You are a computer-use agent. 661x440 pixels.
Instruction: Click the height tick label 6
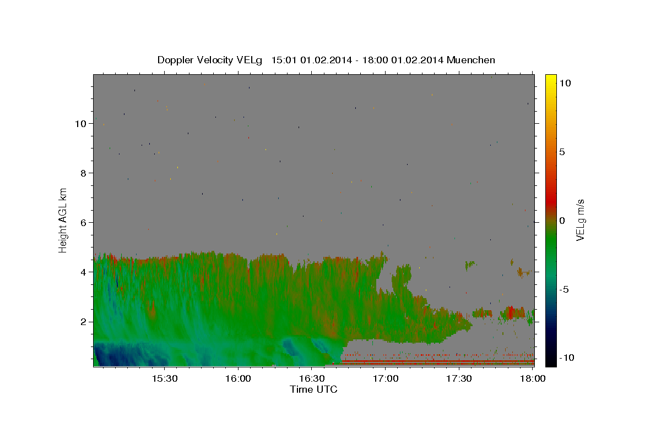tap(84, 223)
